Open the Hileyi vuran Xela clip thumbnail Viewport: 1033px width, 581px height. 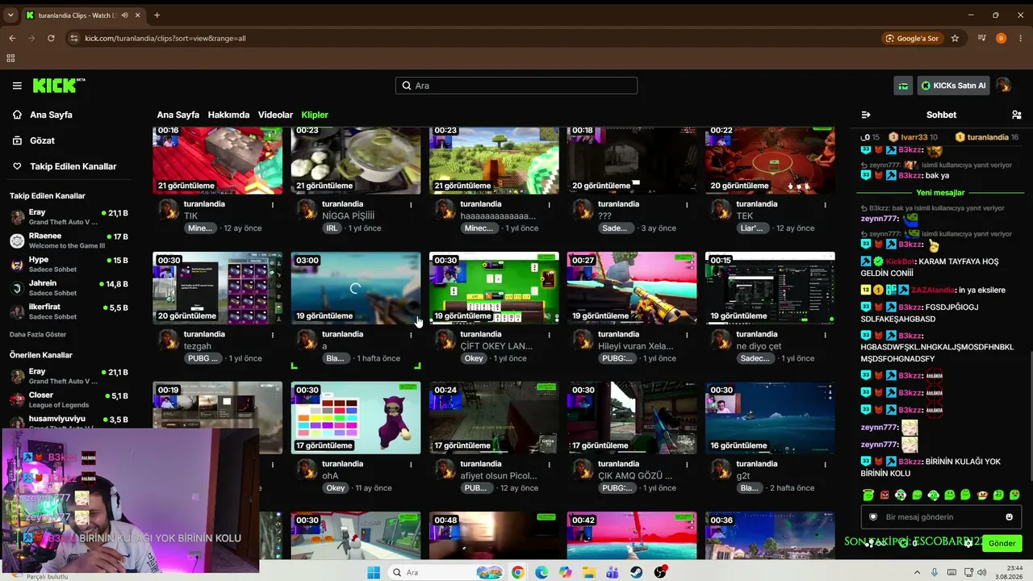632,288
